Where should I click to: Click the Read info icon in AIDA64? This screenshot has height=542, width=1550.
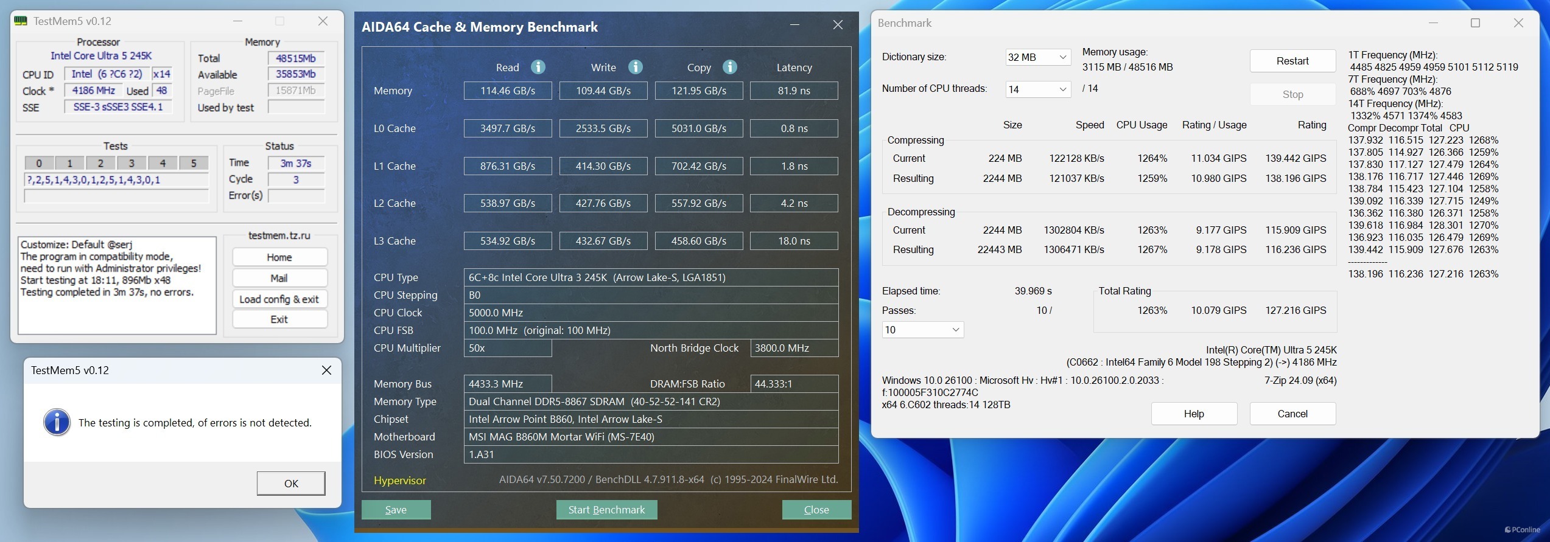tap(538, 67)
